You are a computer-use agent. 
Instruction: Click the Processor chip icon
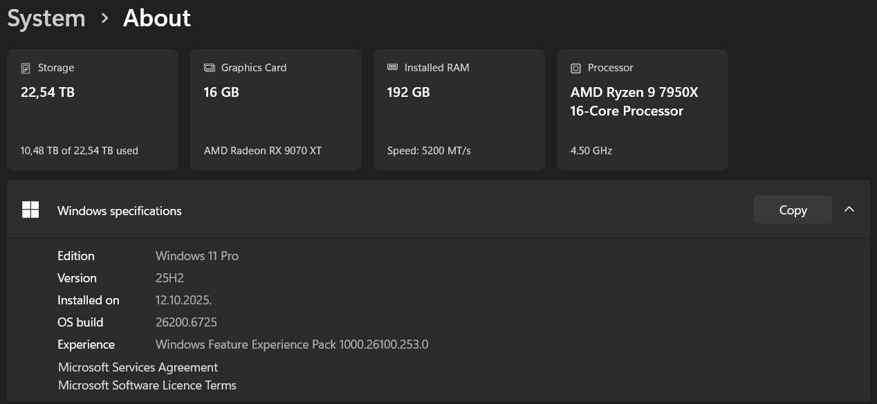(575, 68)
